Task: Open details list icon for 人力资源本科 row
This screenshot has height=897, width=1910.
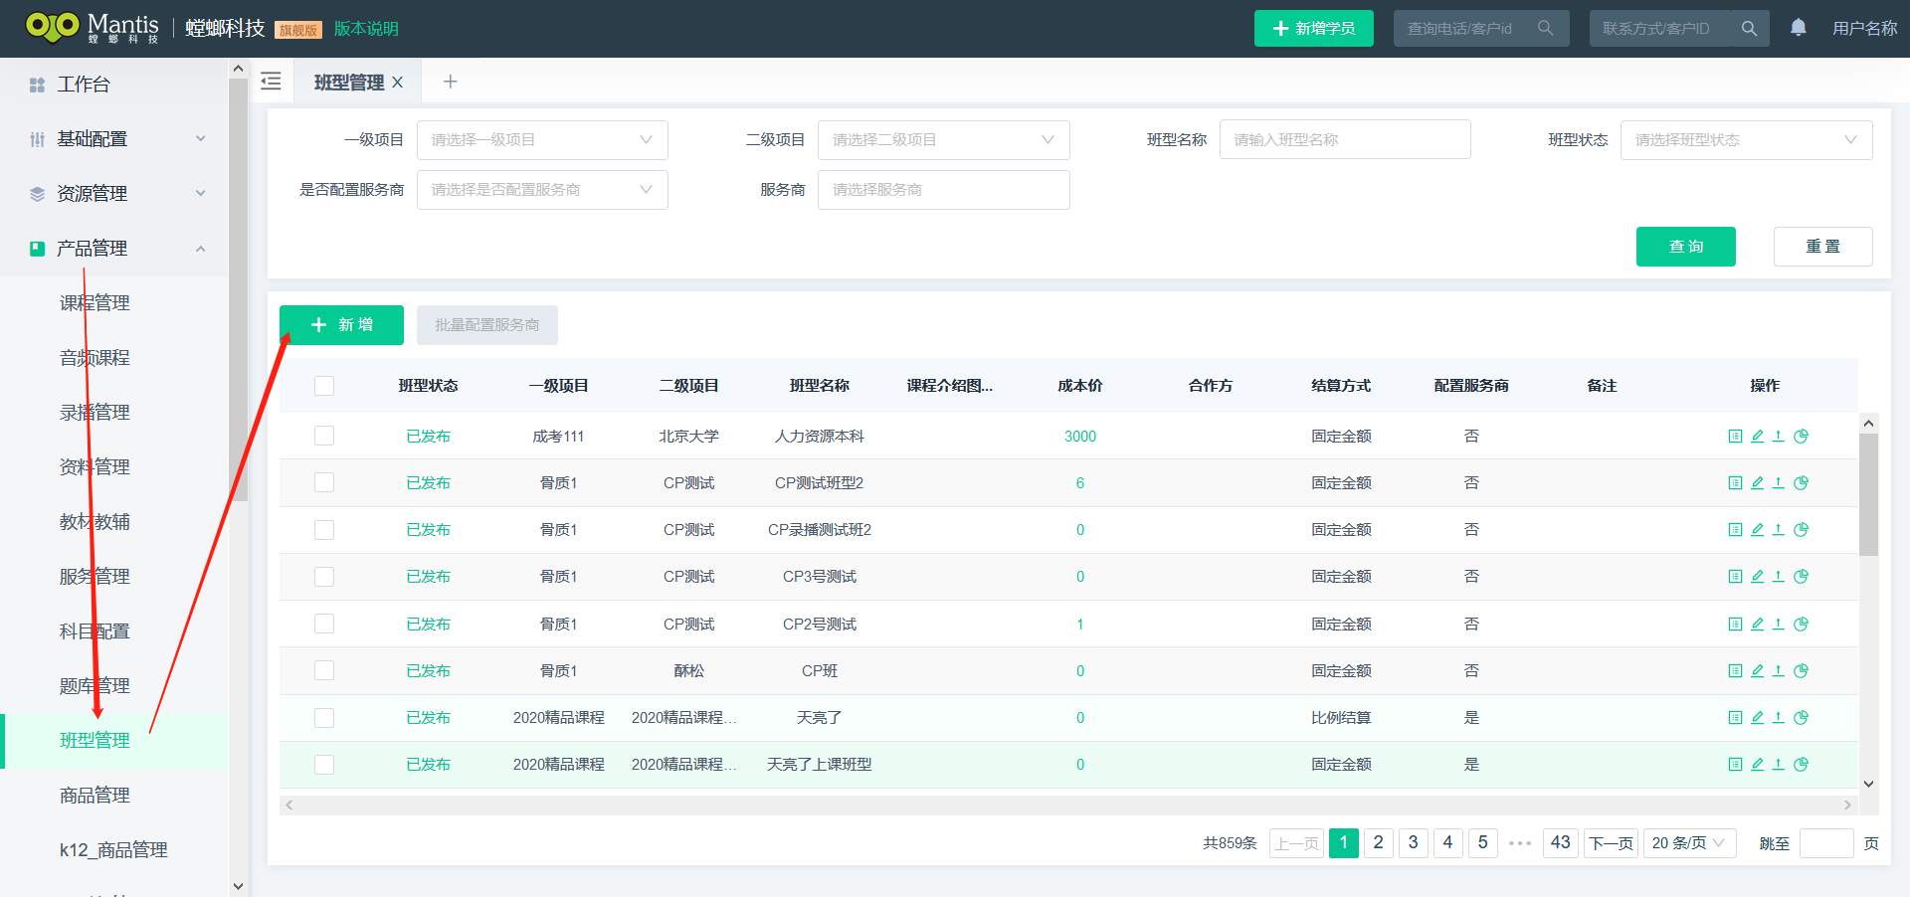Action: click(x=1735, y=437)
